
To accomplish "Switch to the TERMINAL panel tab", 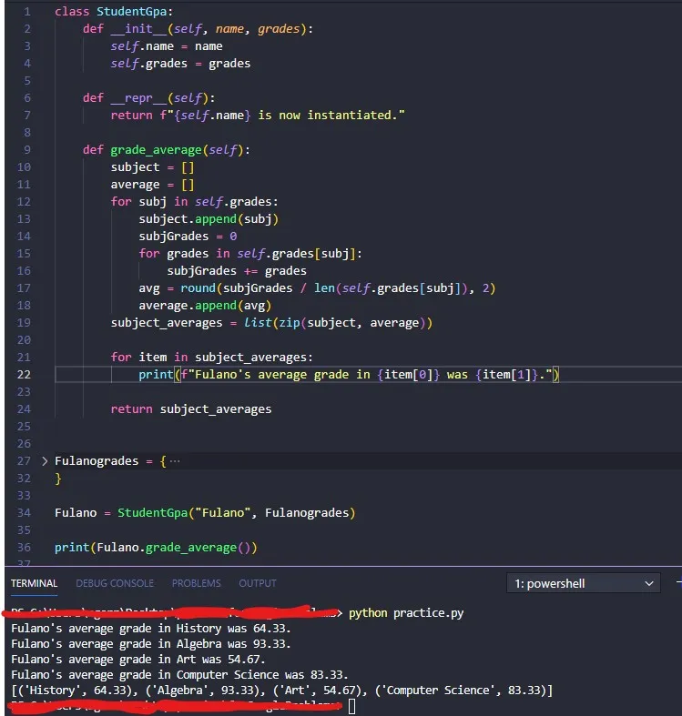I will 35,583.
